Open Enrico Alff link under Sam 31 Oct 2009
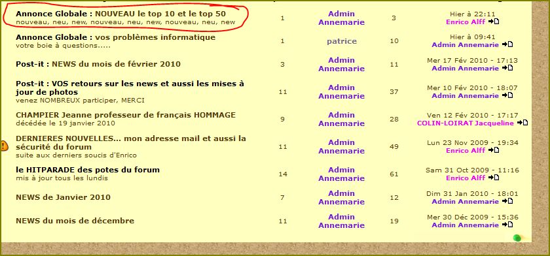The height and width of the screenshot is (256, 550). tap(466, 178)
